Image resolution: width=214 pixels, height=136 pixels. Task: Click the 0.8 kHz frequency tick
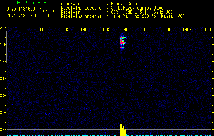click(3, 96)
